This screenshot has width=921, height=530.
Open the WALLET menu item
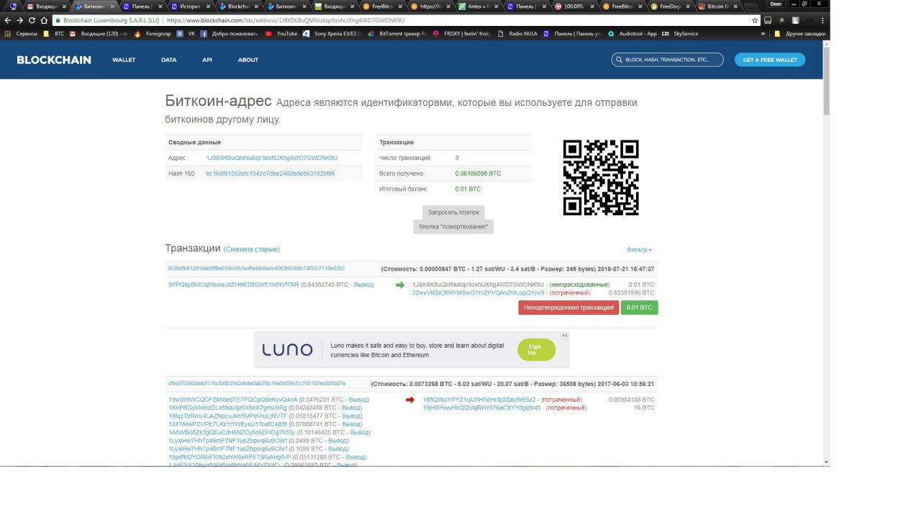pyautogui.click(x=124, y=60)
